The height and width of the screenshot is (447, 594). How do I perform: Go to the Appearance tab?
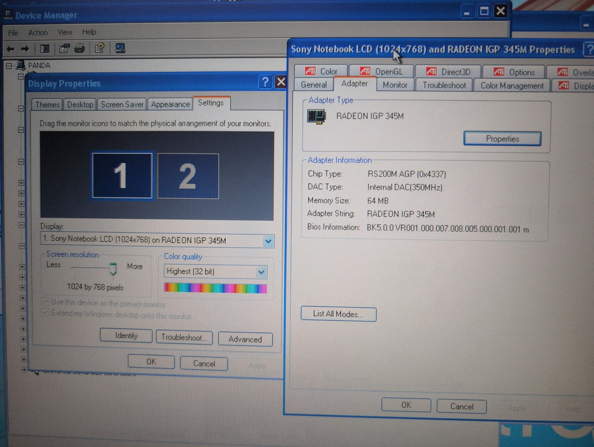pyautogui.click(x=170, y=104)
